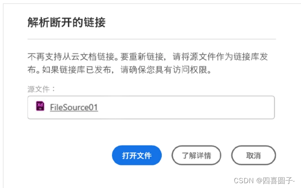Click the digits 01 in FileSource01

93,107
